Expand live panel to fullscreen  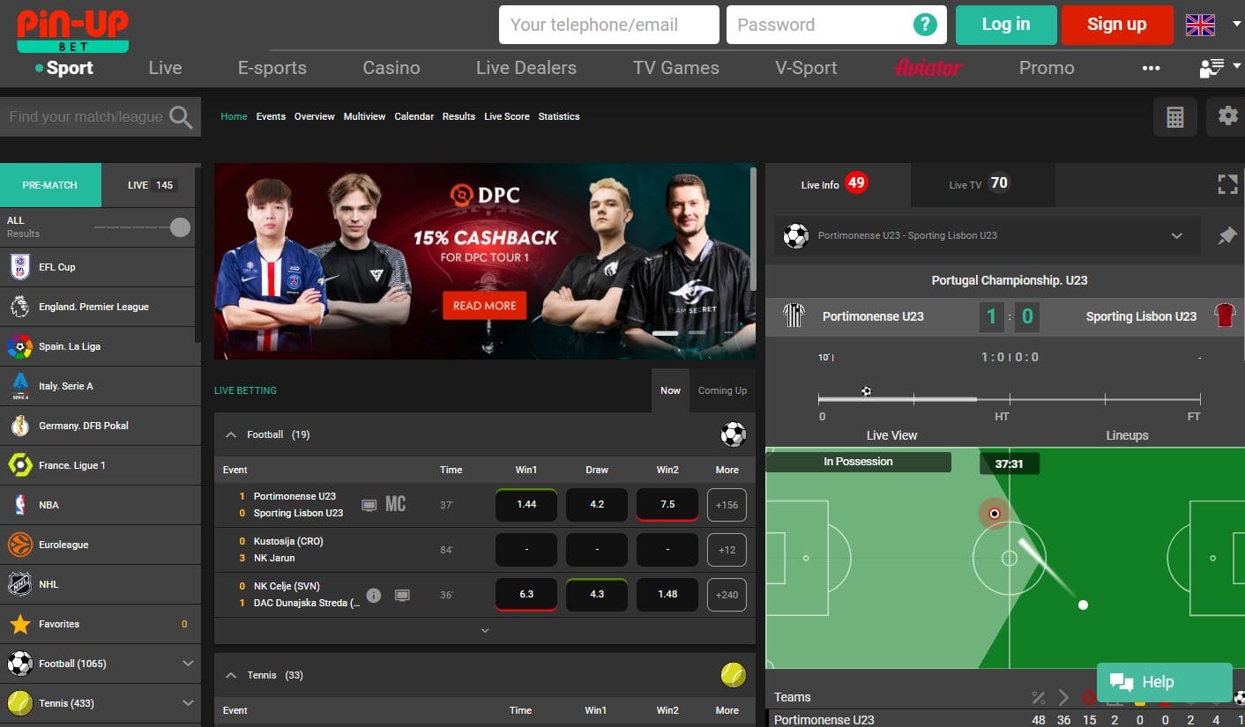point(1227,183)
